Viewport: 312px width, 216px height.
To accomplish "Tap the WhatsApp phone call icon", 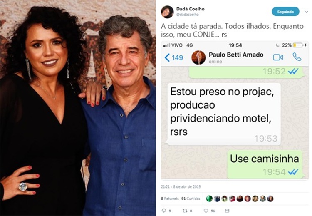I will pyautogui.click(x=297, y=57).
